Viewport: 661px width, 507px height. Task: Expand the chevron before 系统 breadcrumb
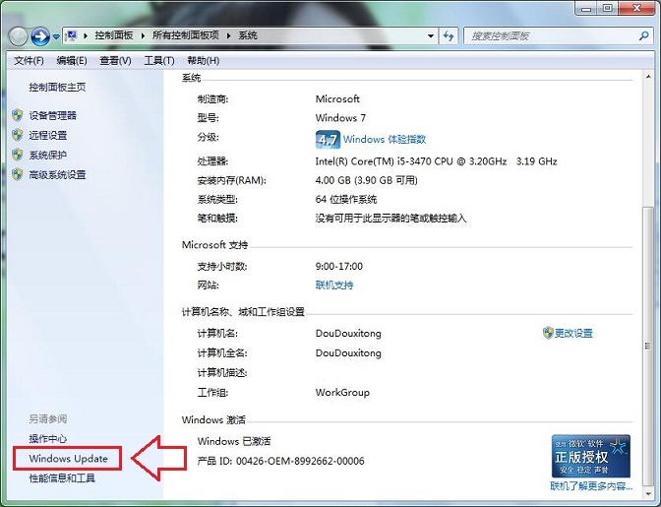pyautogui.click(x=228, y=35)
